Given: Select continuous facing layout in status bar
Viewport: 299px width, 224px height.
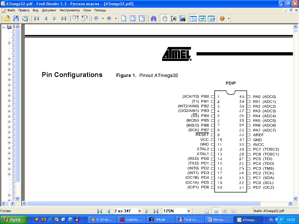Looking at the screenshot, I should (225, 211).
